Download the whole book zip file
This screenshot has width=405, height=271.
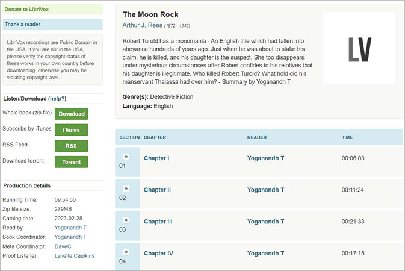click(71, 114)
